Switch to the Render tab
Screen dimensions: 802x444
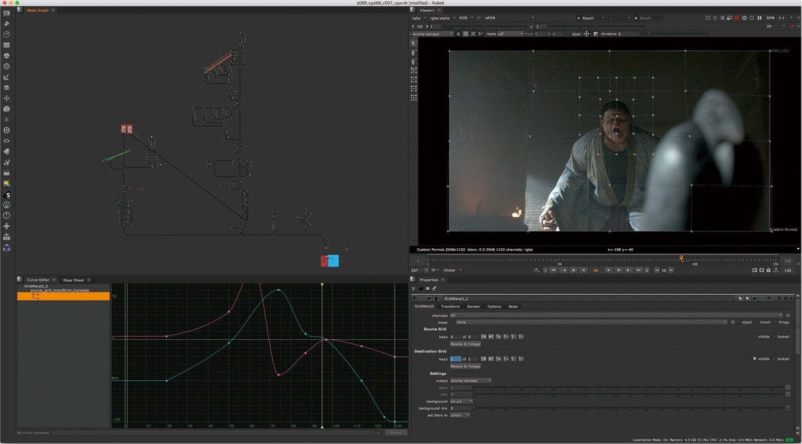474,307
